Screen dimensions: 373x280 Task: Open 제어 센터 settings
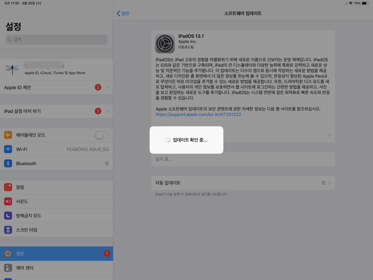56,268
